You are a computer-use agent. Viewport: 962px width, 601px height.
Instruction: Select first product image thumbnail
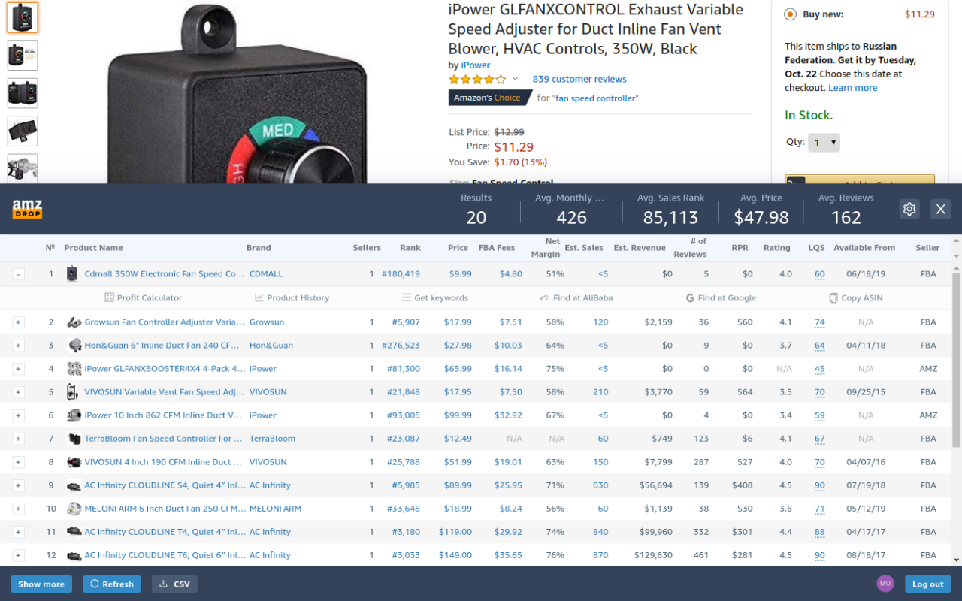[23, 17]
